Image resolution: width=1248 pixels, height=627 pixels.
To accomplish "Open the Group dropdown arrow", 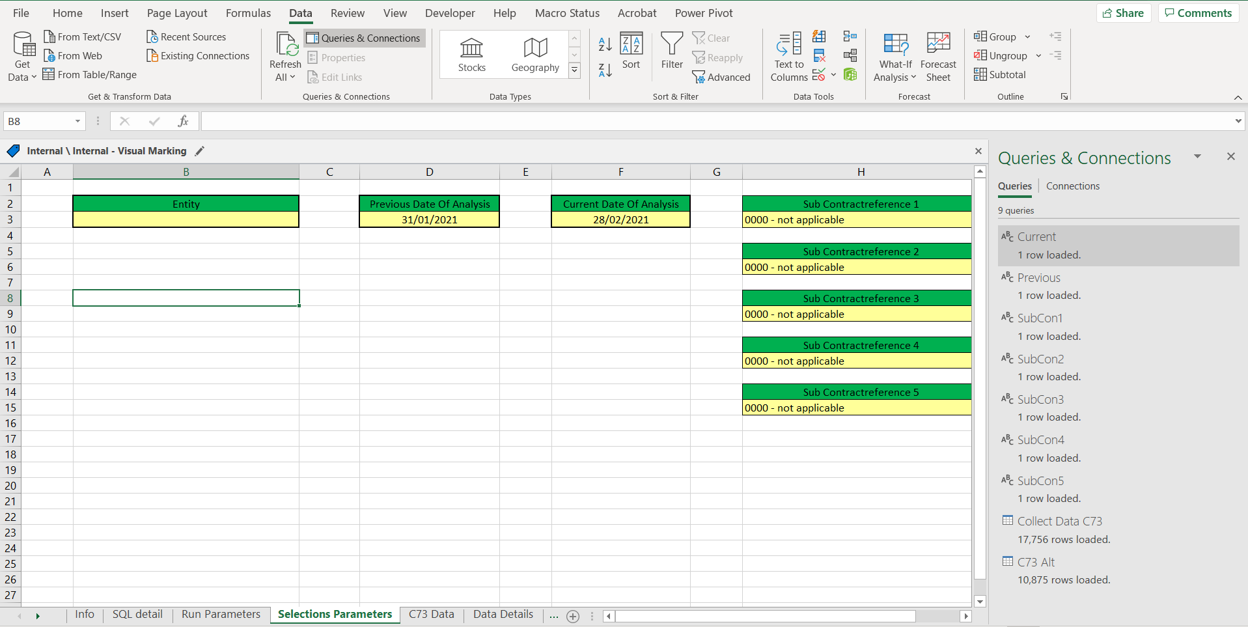I will pos(1027,37).
